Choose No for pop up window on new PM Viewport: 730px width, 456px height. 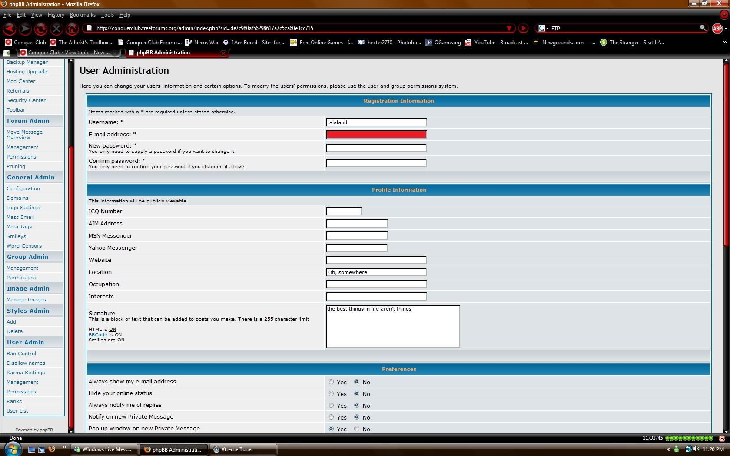point(357,429)
